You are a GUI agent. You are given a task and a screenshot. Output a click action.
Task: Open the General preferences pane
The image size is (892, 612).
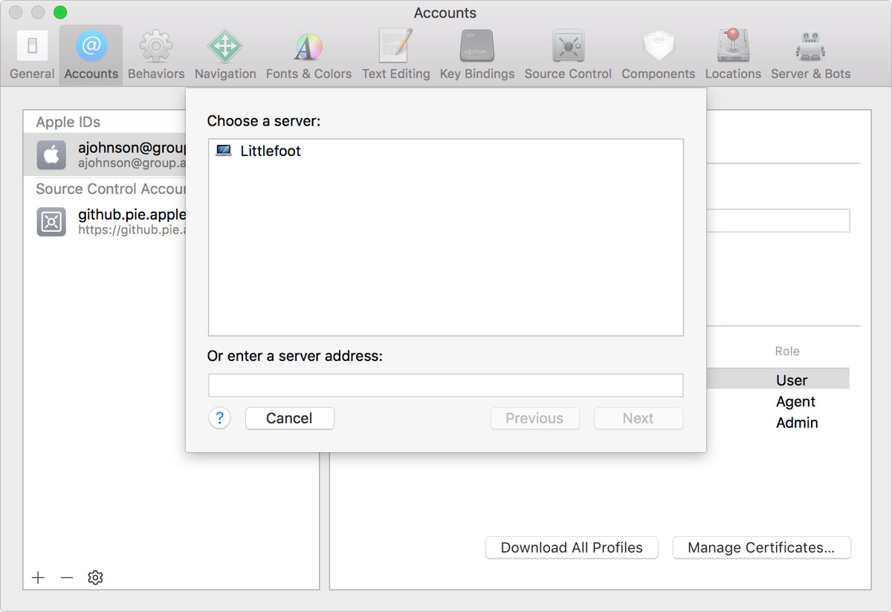(32, 56)
